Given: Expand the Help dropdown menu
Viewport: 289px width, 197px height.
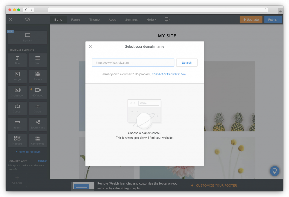Looking at the screenshot, I should coord(151,19).
